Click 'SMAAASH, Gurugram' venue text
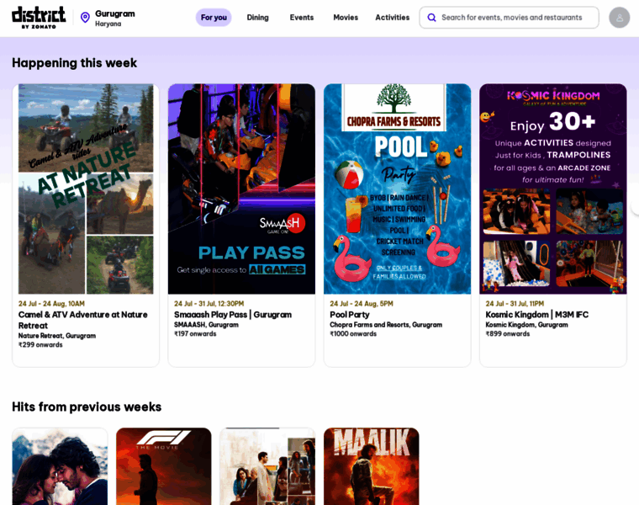The width and height of the screenshot is (639, 505). coord(206,325)
